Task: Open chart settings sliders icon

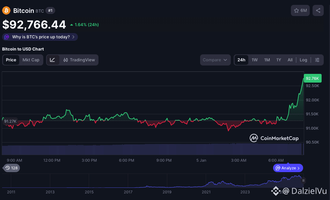Action: coord(317,60)
